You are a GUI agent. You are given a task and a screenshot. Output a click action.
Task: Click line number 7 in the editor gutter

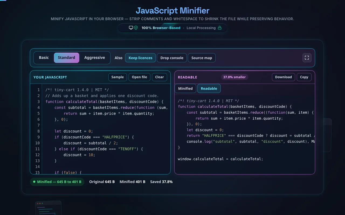coord(39,125)
